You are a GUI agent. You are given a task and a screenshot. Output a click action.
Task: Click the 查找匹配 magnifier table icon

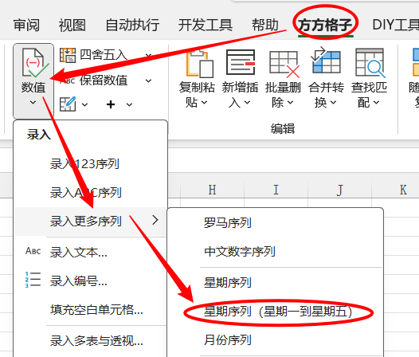pyautogui.click(x=370, y=63)
